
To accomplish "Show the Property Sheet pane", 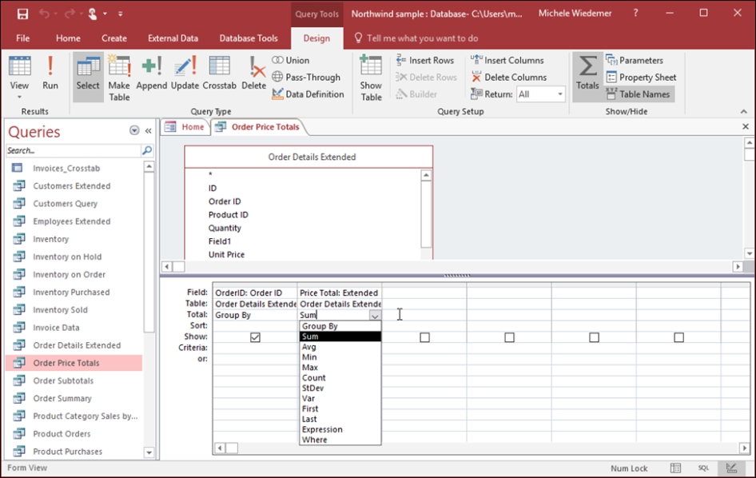I will pyautogui.click(x=641, y=78).
